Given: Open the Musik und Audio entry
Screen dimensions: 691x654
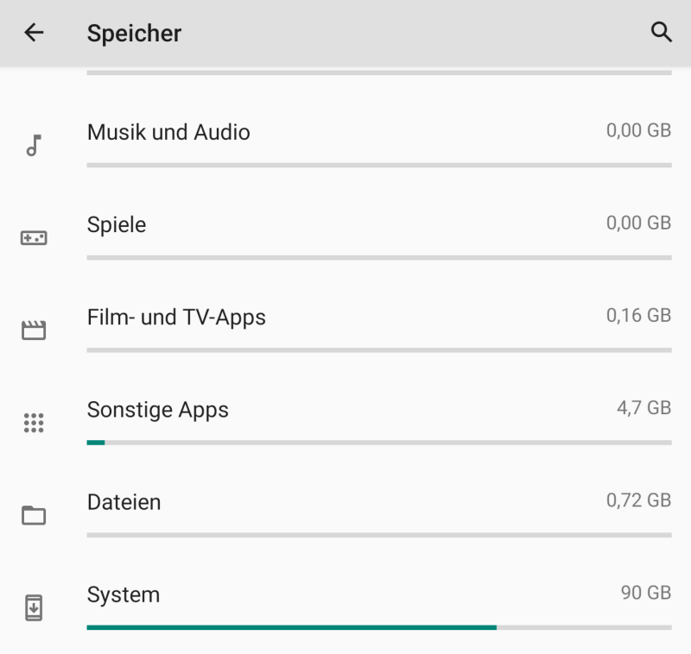Looking at the screenshot, I should [x=168, y=132].
